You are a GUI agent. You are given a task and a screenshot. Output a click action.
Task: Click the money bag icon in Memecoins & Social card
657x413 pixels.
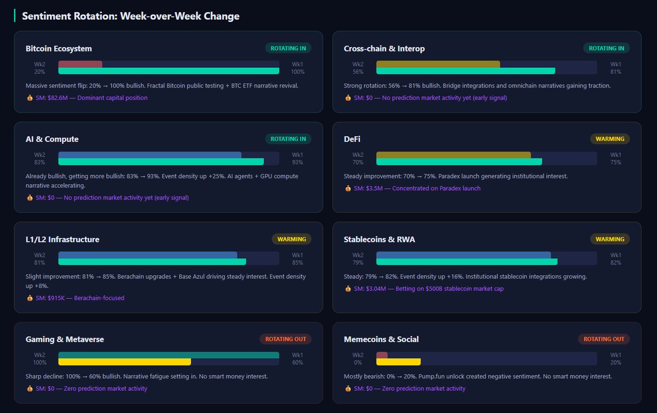(x=348, y=389)
